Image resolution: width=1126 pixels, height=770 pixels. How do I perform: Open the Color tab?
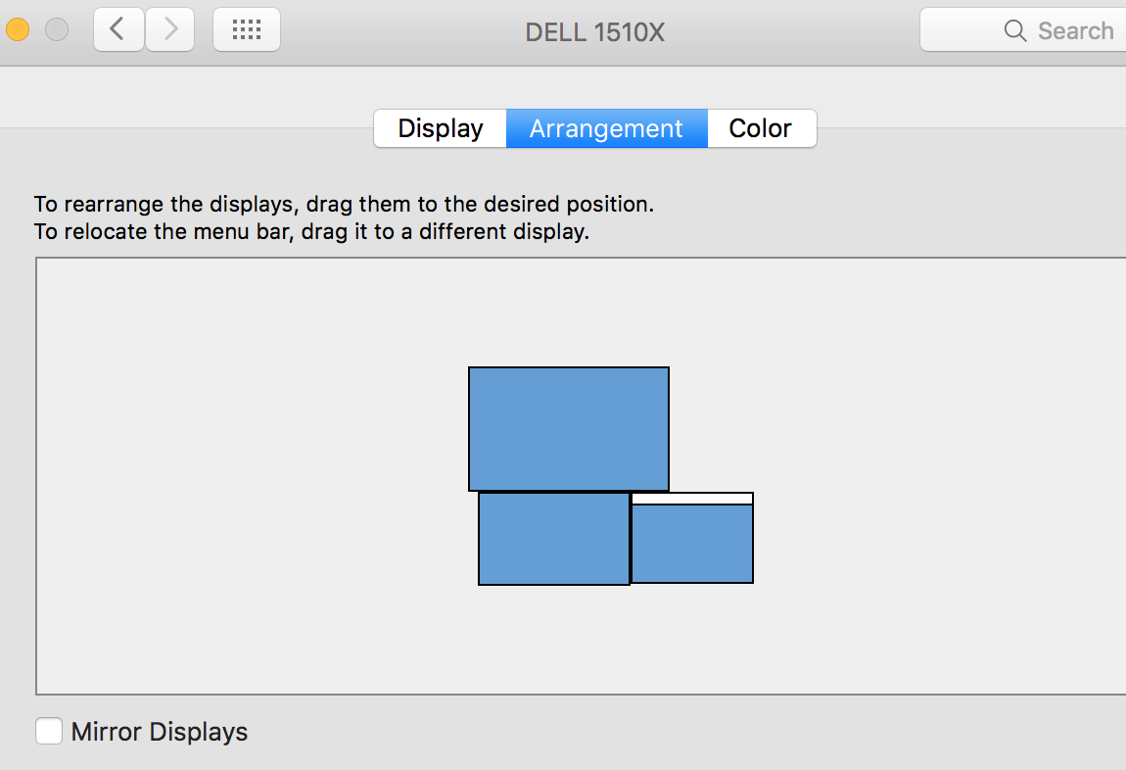(x=761, y=128)
